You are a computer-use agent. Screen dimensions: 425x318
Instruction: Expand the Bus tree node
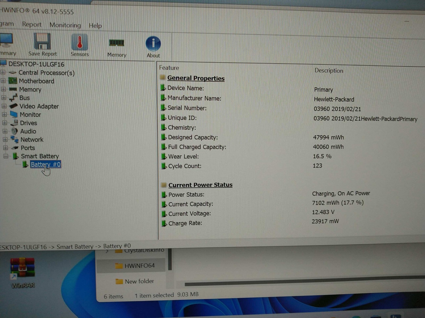[x=4, y=98]
